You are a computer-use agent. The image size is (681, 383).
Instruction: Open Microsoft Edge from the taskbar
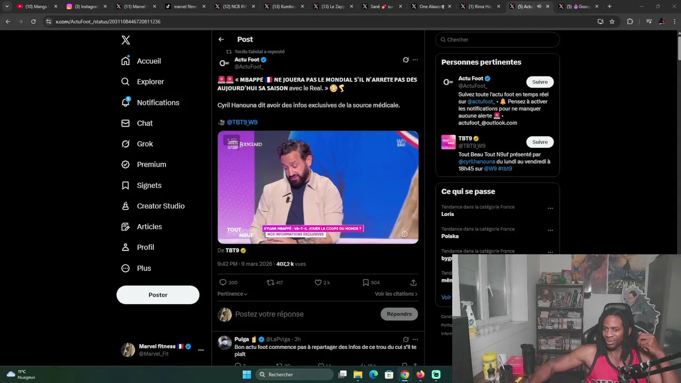(x=373, y=374)
